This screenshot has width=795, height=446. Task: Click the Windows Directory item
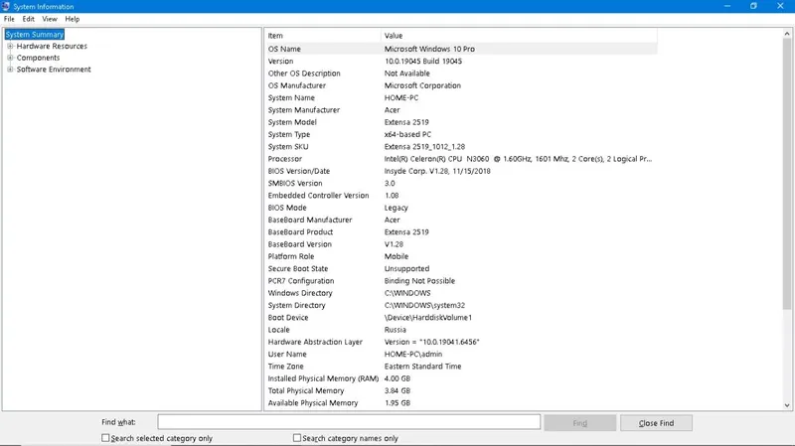(x=300, y=293)
